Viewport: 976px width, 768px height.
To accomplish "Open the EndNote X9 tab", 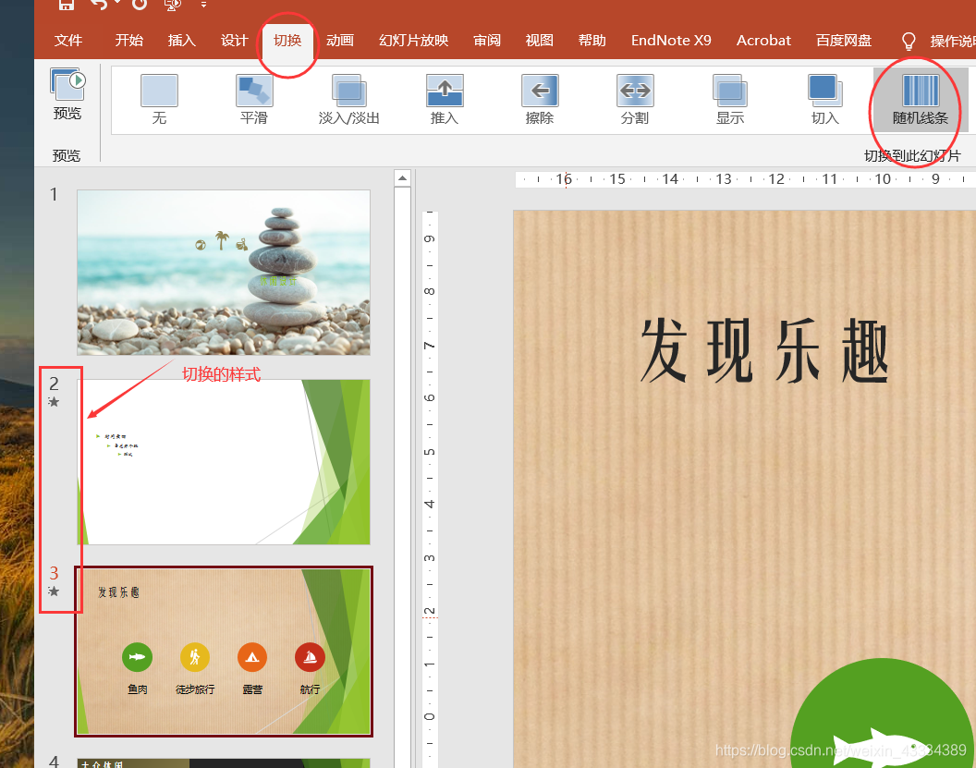I will click(671, 41).
